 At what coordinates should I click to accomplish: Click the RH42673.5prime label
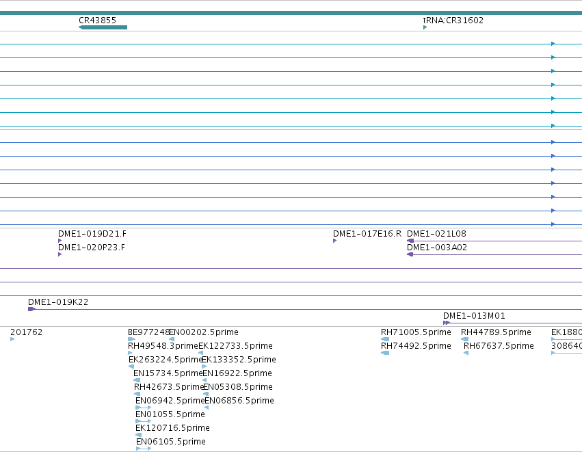(x=169, y=386)
